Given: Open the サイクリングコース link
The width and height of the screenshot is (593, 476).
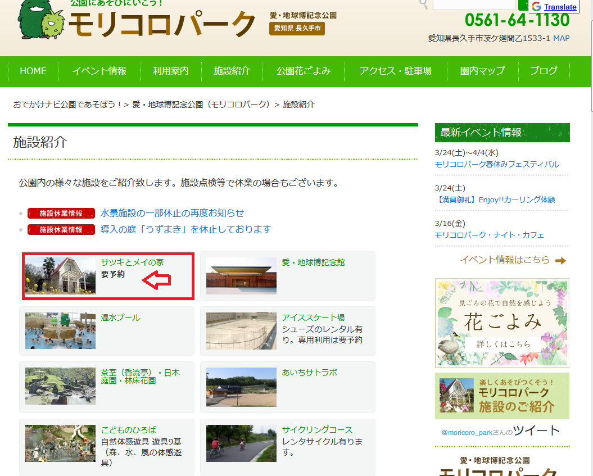Looking at the screenshot, I should [x=318, y=430].
